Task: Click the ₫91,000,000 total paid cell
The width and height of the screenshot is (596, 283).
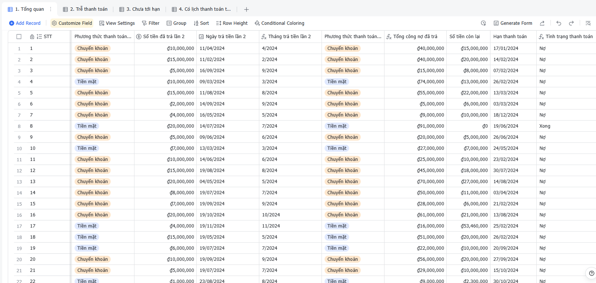Action: click(x=415, y=126)
